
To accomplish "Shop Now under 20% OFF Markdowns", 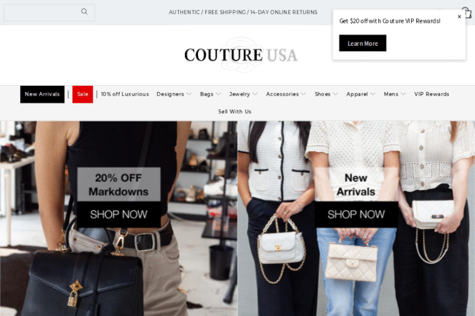I will (119, 214).
